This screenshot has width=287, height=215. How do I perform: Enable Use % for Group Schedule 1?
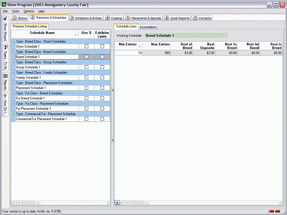[86, 67]
